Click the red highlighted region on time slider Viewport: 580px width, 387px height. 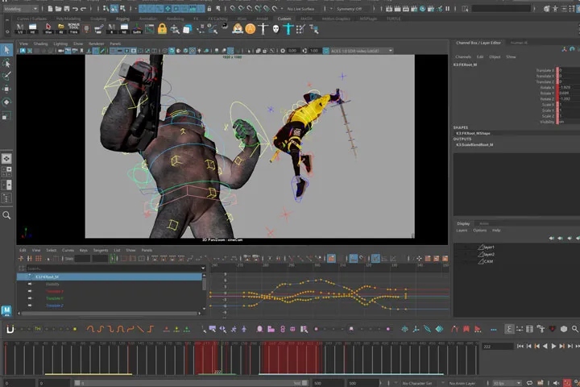(x=292, y=357)
